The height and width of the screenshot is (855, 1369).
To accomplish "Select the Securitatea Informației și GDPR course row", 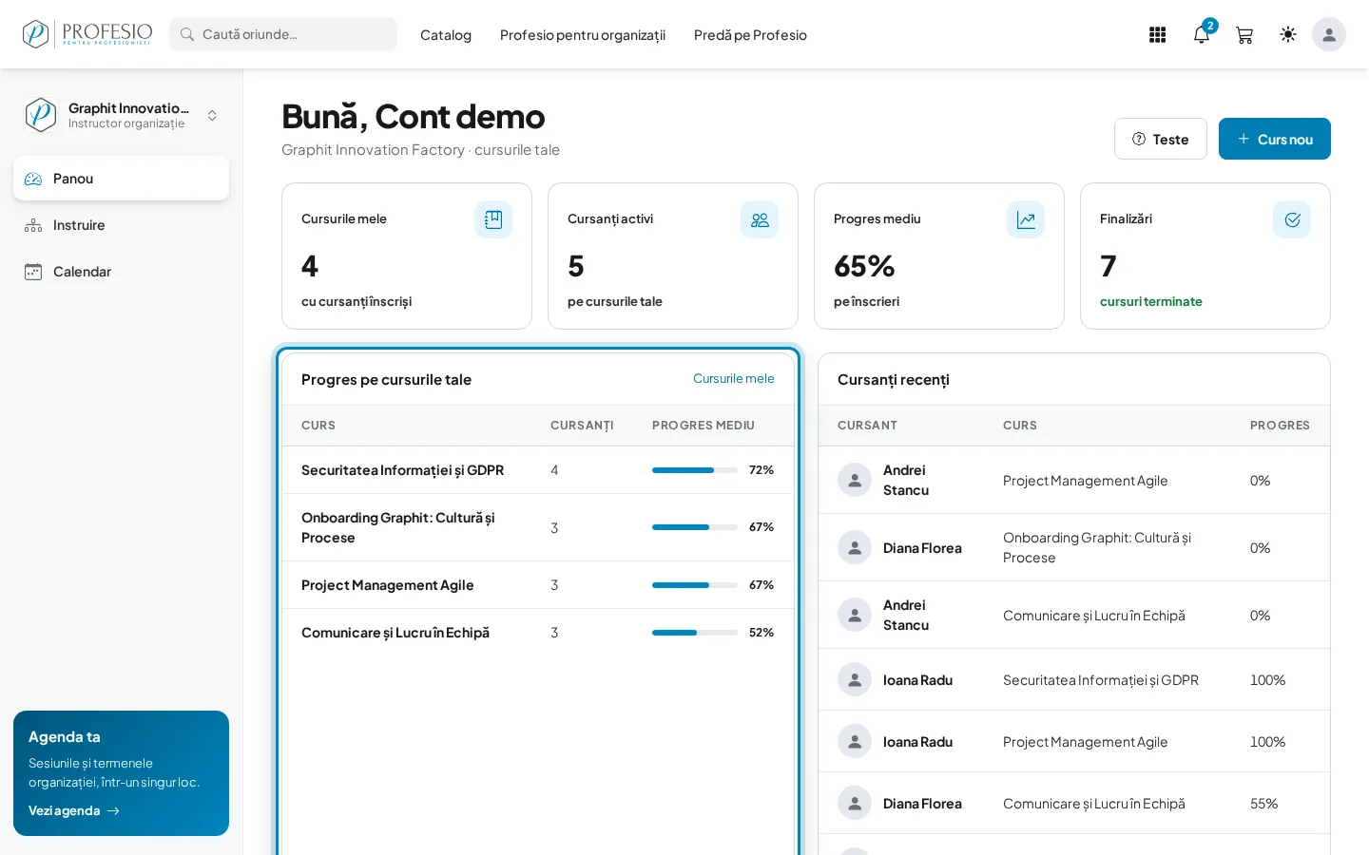I will pos(538,470).
